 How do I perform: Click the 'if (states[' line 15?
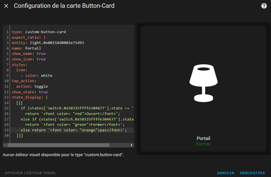(77, 108)
